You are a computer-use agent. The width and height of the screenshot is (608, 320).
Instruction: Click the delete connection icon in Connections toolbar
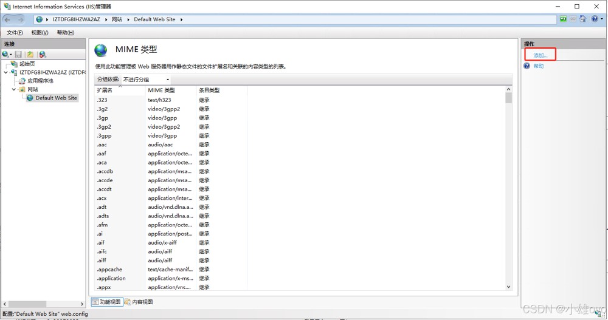coord(43,55)
